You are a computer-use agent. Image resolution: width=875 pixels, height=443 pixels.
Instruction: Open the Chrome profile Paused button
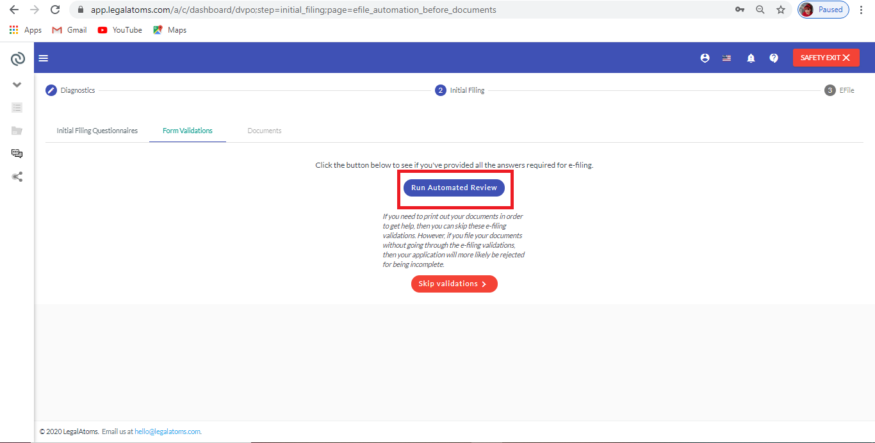823,10
